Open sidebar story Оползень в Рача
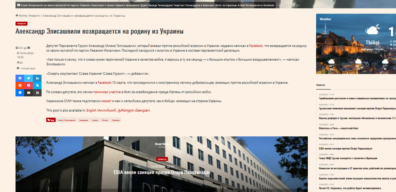The height and width of the screenshot is (192, 396). pos(339,128)
